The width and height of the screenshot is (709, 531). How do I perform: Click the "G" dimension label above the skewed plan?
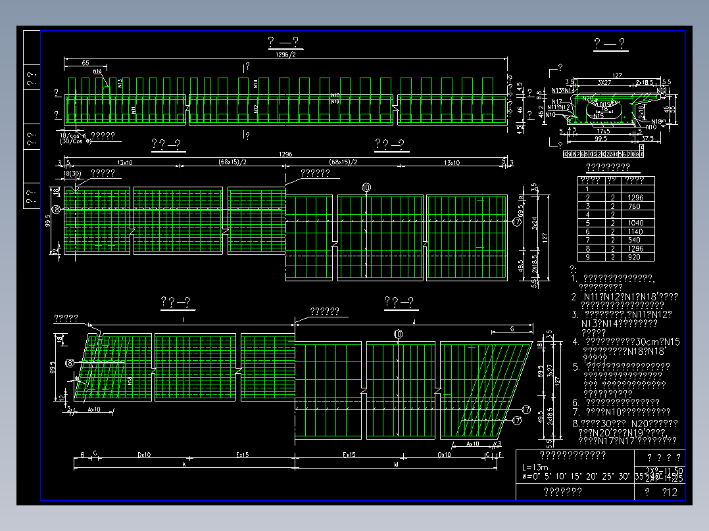click(512, 329)
